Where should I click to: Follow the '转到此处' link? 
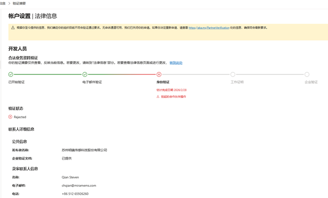(176, 63)
